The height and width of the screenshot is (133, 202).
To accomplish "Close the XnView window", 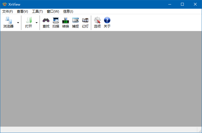I will point(195,4).
